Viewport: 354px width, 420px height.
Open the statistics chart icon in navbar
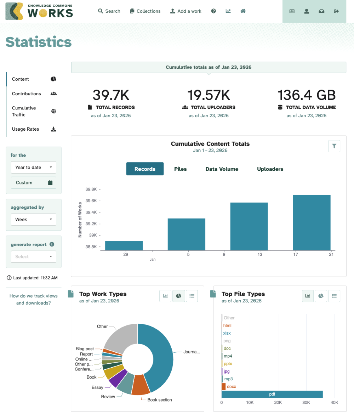tap(228, 11)
